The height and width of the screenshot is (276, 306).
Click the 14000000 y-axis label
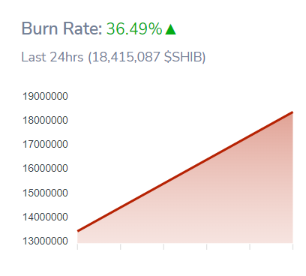pyautogui.click(x=45, y=217)
